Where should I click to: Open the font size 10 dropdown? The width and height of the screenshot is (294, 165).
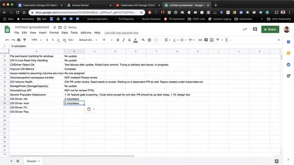pos(107,40)
